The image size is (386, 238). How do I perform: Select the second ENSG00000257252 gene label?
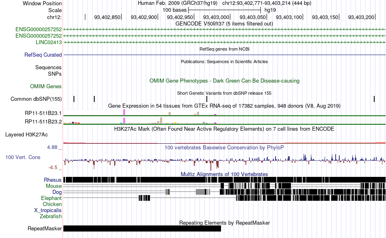click(39, 36)
